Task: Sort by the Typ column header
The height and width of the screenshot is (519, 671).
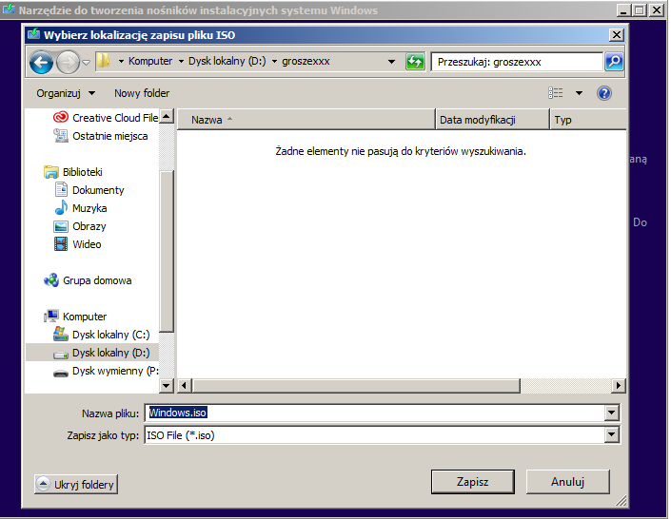Action: click(587, 119)
